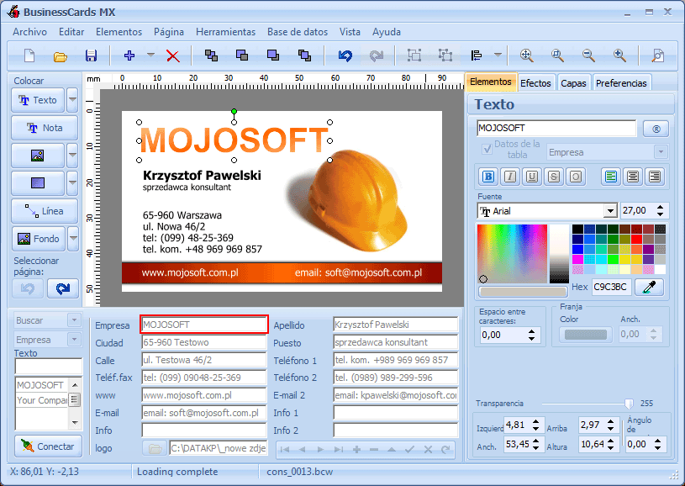685x486 pixels.
Task: Add a new element with the blue plus
Action: (129, 55)
